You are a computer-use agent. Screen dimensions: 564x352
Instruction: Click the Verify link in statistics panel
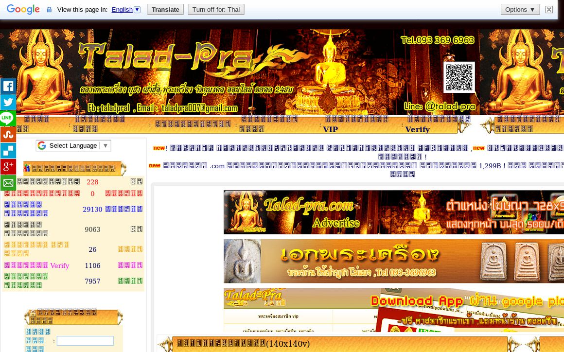pyautogui.click(x=60, y=265)
